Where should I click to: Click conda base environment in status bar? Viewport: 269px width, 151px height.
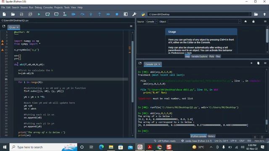tap(197, 141)
